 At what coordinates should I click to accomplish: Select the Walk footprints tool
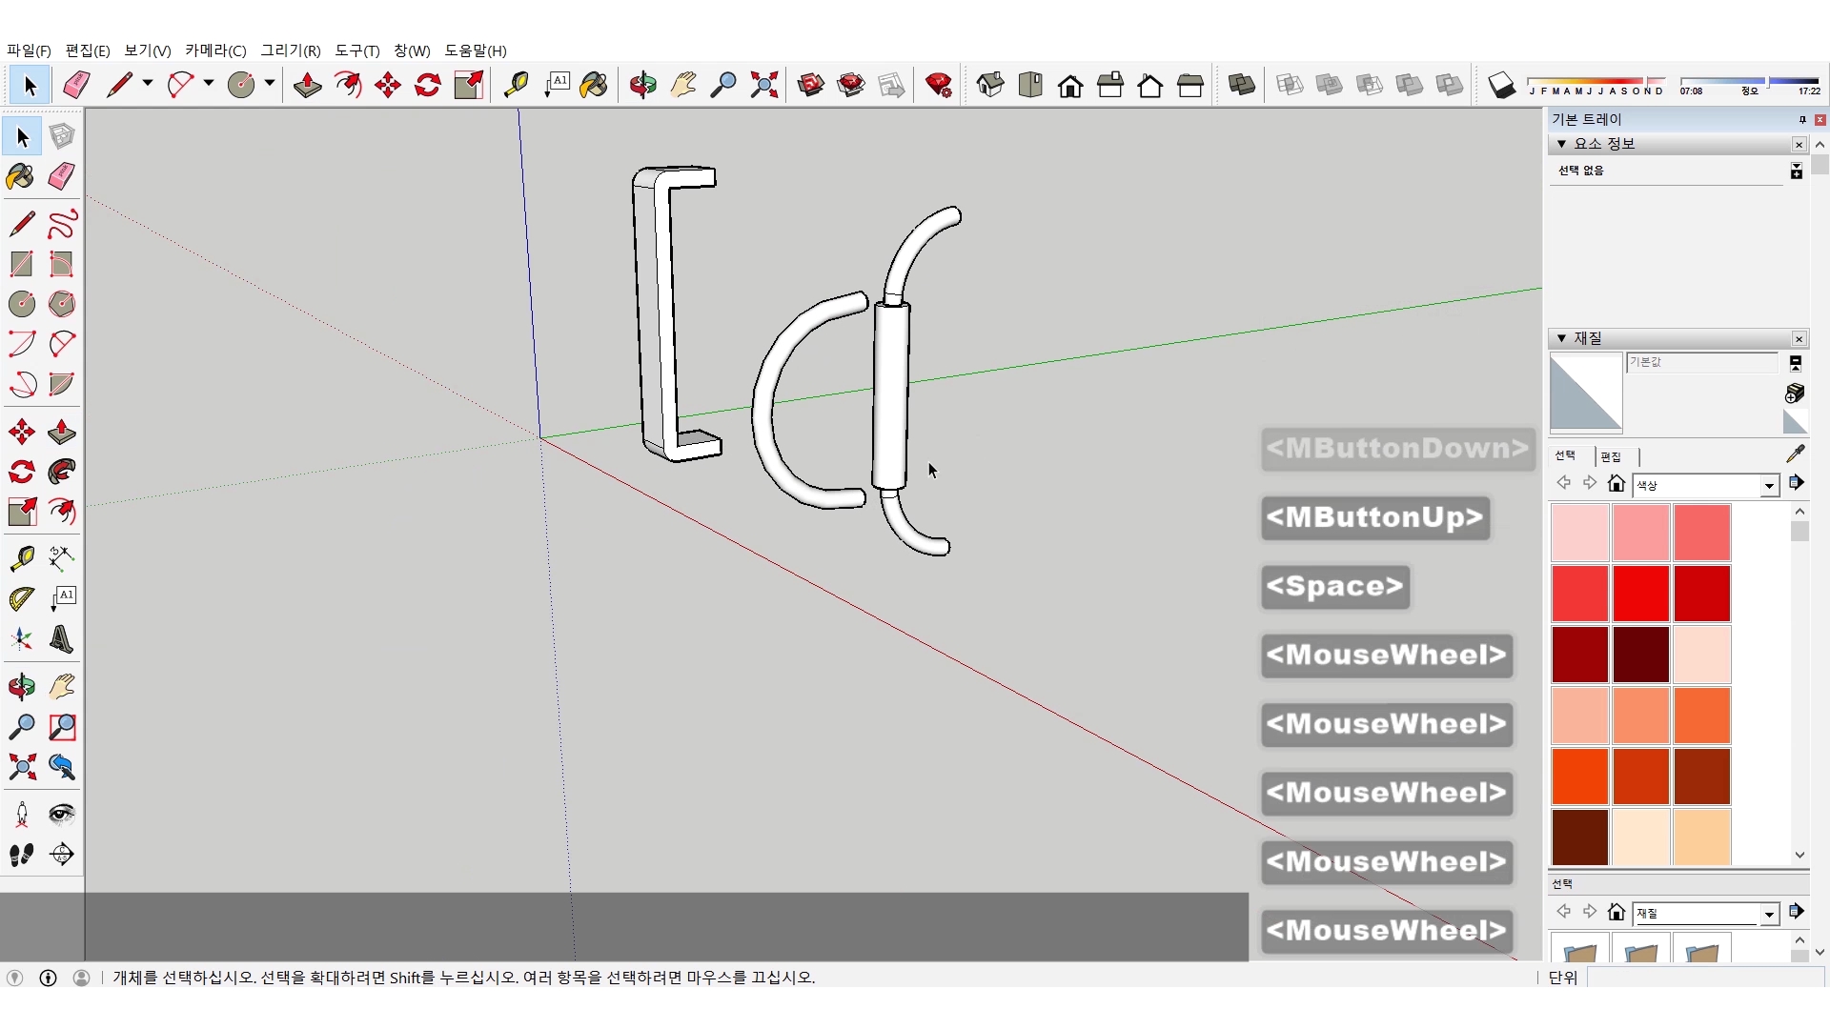click(x=21, y=855)
